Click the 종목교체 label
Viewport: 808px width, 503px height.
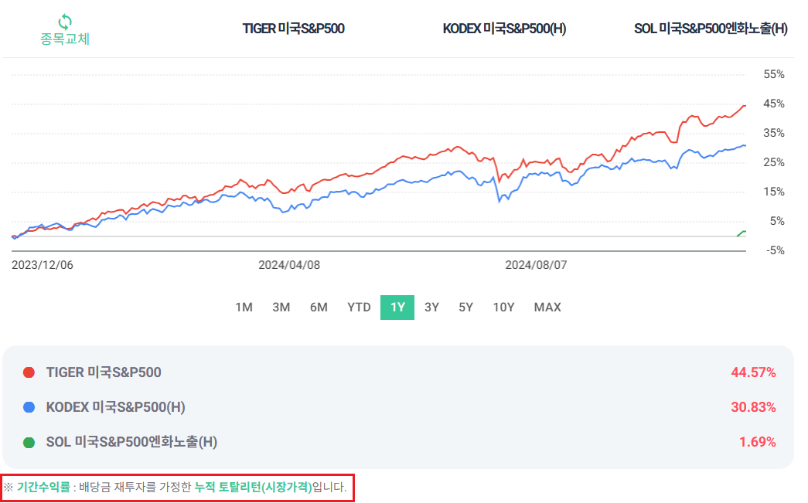coord(65,39)
